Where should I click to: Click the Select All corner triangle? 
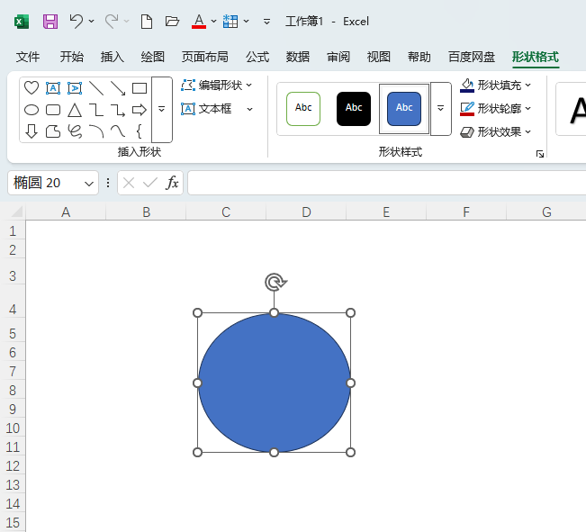click(17, 212)
